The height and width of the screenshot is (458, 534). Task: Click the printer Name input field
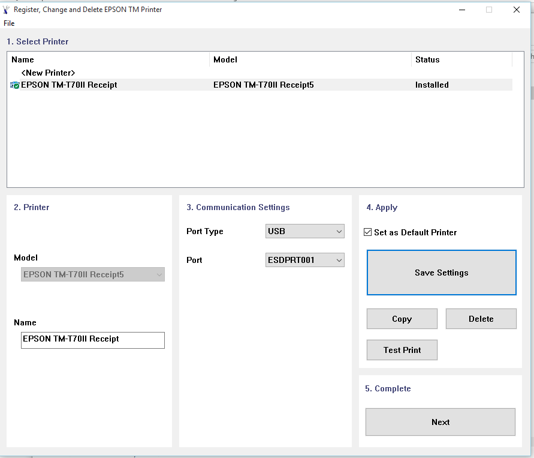93,340
